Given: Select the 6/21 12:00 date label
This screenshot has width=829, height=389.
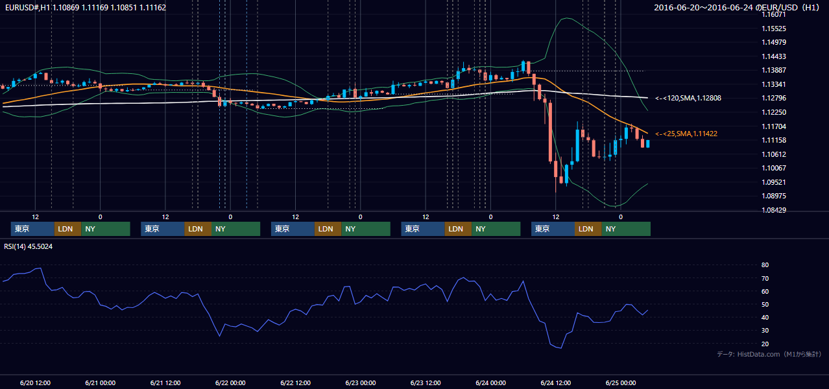Looking at the screenshot, I should point(165,383).
